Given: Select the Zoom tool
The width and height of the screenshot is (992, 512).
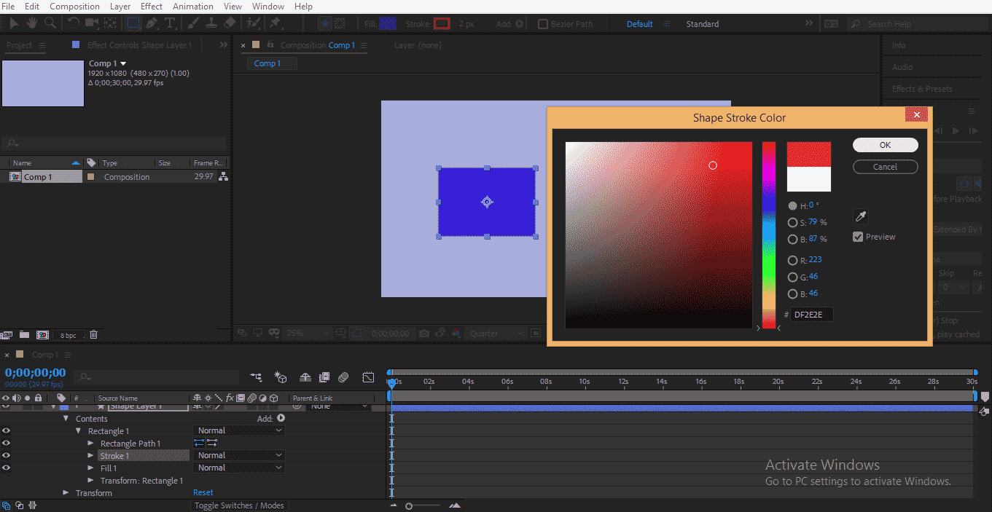Looking at the screenshot, I should [50, 23].
